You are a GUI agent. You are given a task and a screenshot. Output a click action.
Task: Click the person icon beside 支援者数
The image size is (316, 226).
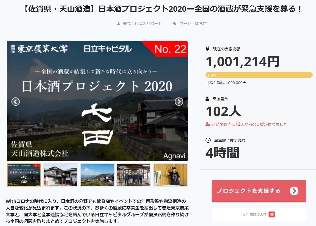pos(207,99)
